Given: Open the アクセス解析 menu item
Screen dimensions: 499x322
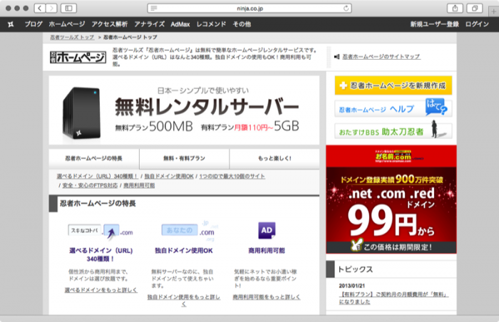Looking at the screenshot, I should click(x=110, y=24).
